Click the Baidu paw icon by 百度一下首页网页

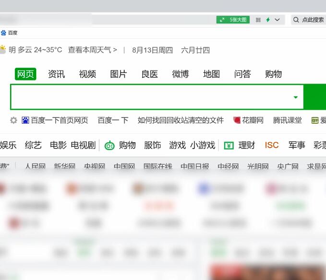(25, 120)
